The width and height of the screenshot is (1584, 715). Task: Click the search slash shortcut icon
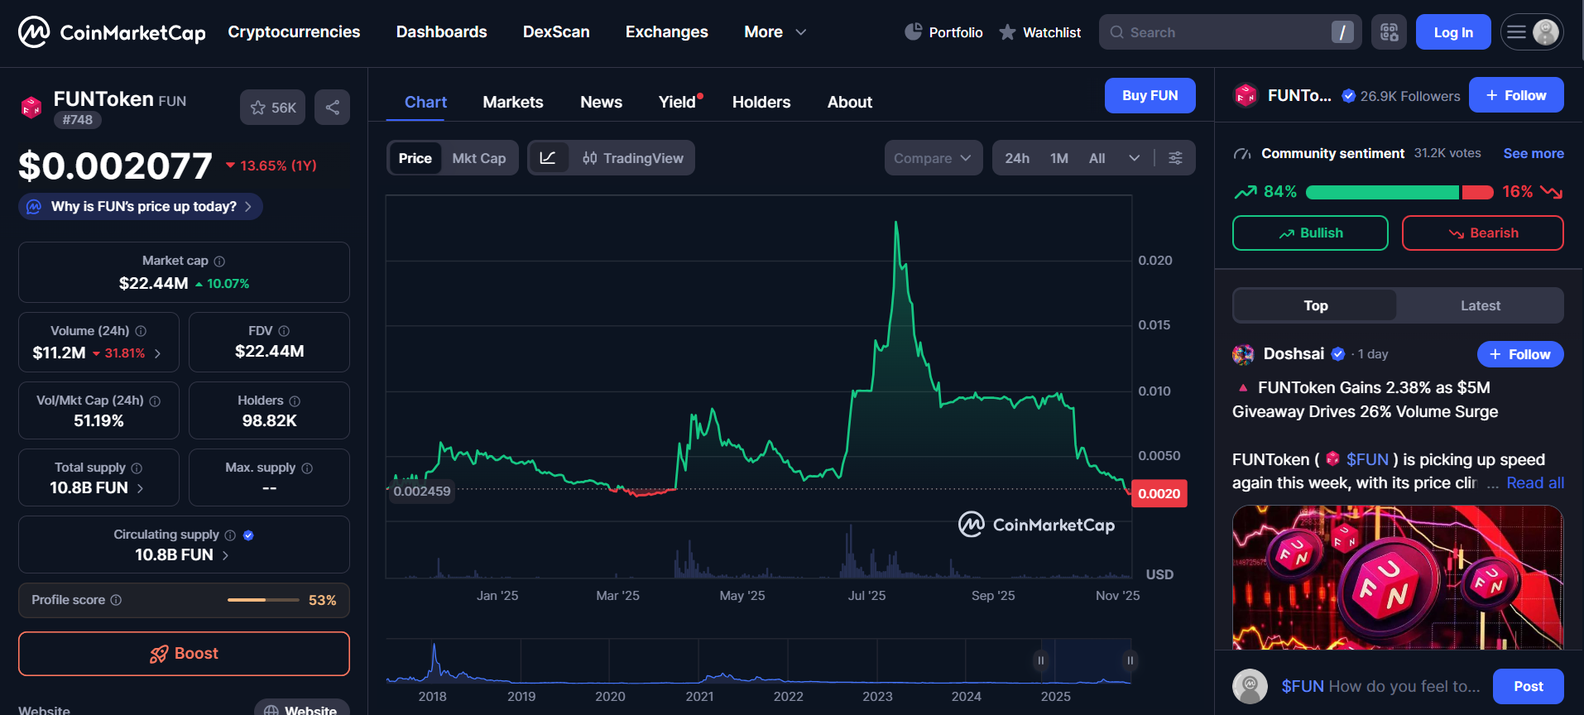[1342, 32]
